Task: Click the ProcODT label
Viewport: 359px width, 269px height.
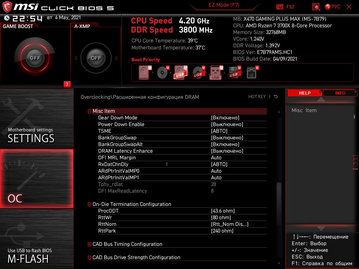Action: 108,211
